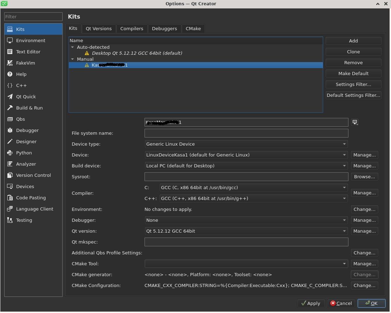
Task: Focus the File system name field
Action: 246,133
